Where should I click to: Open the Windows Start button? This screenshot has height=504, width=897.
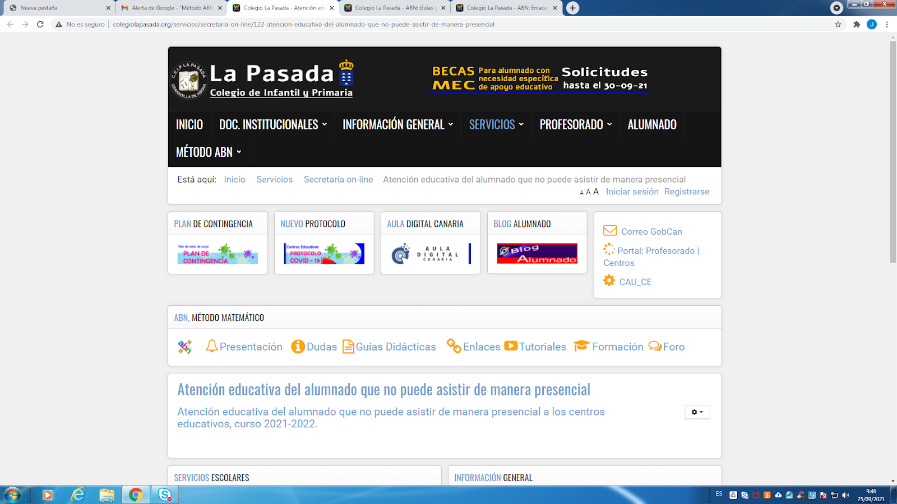coord(12,495)
